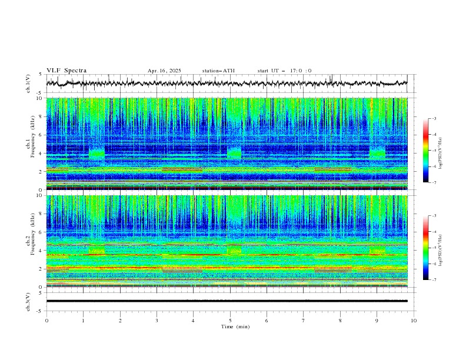Click time axis tick label "9"
Viewport: 466px width, 360px height.
point(377,321)
